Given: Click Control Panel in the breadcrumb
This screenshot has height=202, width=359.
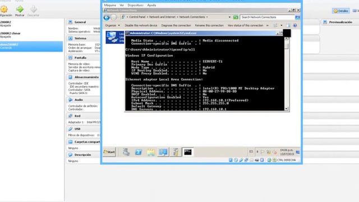Looking at the screenshot, I should [x=137, y=17].
